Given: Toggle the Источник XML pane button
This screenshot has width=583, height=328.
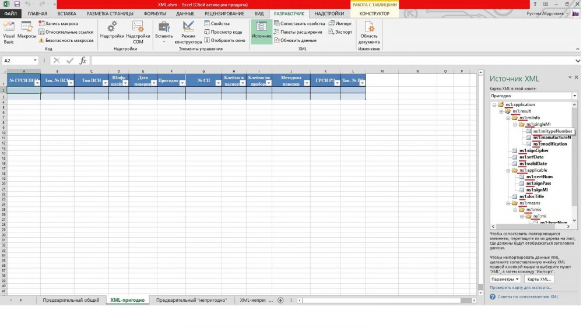Looking at the screenshot, I should pyautogui.click(x=261, y=31).
